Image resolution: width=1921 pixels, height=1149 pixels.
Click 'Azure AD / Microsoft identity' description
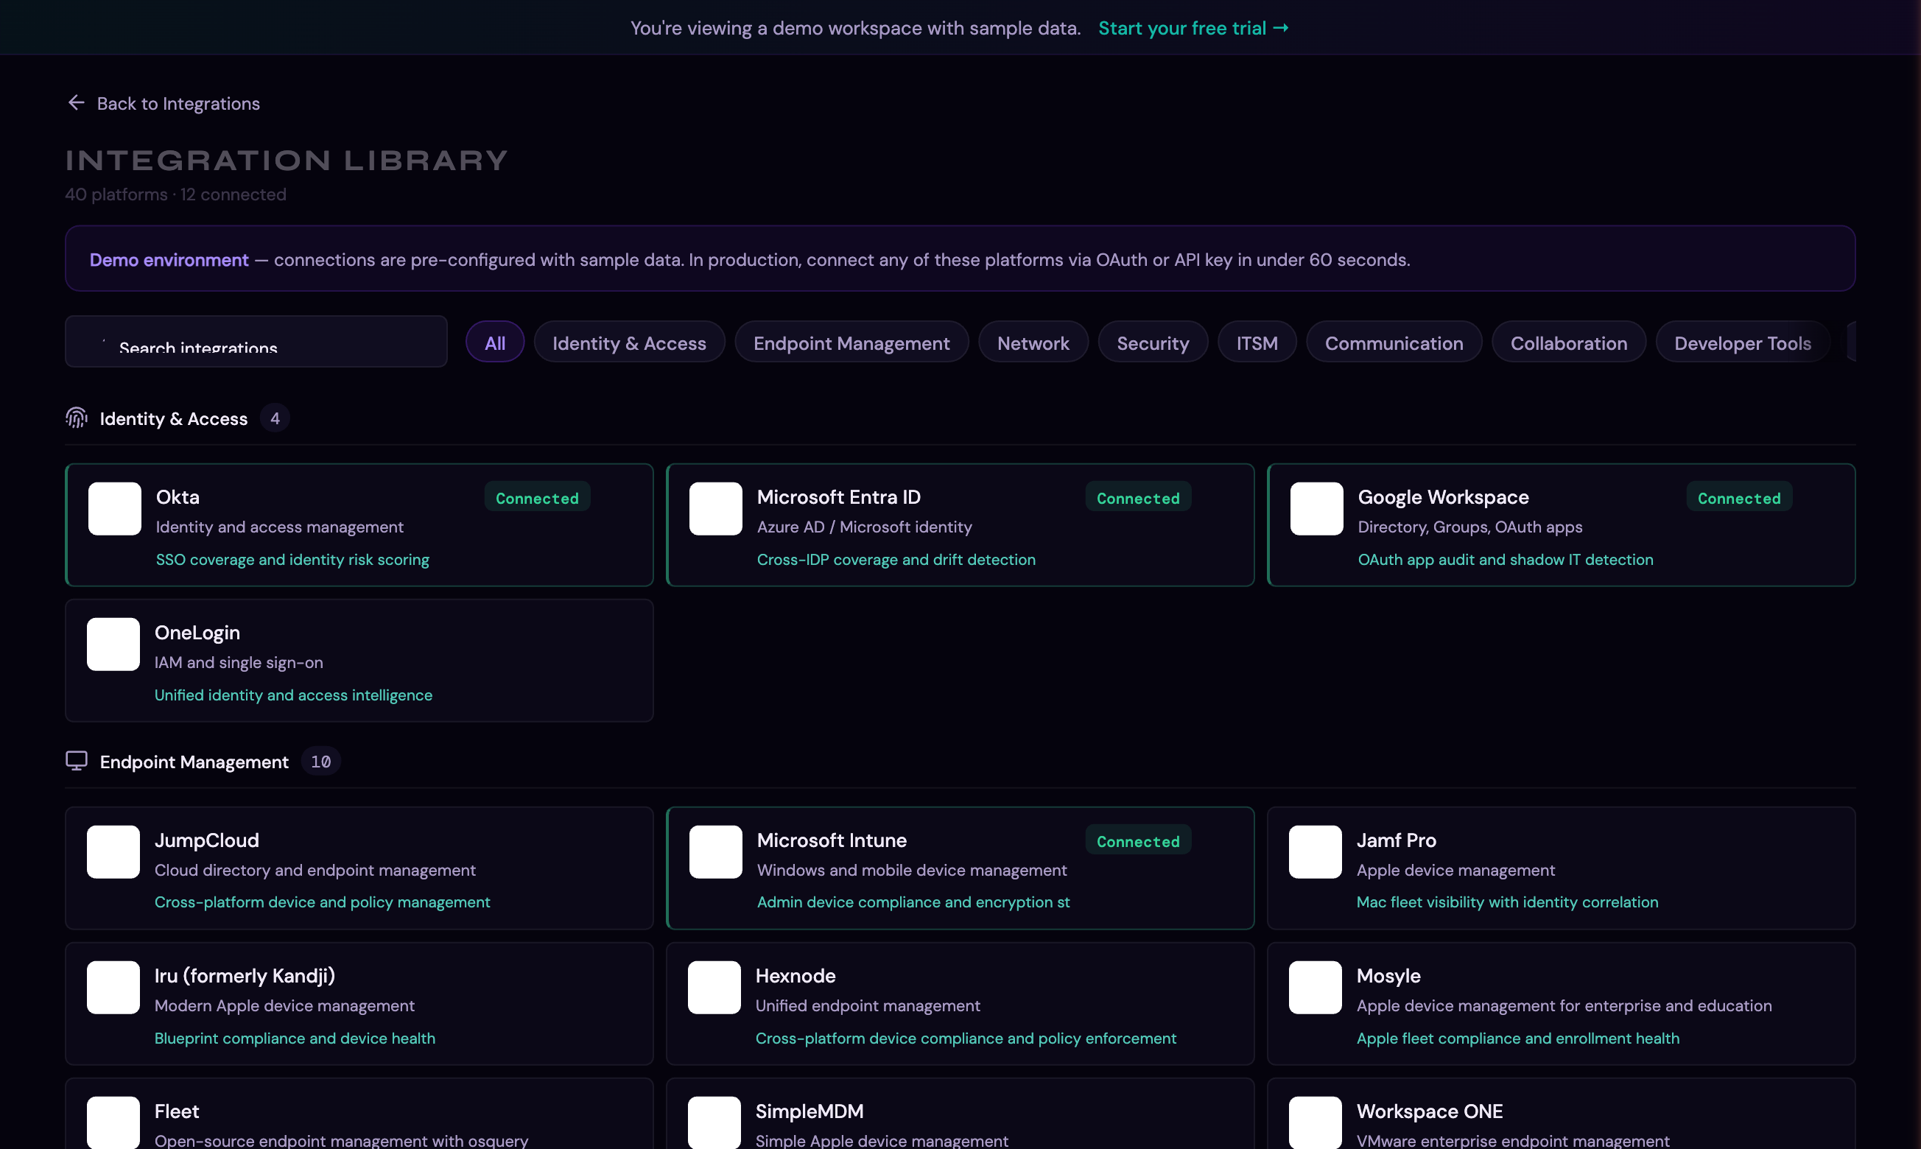click(x=864, y=527)
